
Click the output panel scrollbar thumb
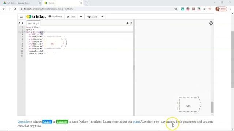click(212, 107)
